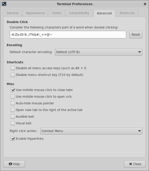Image resolution: width=149 pixels, height=171 pixels.
Task: Expand the Right click action dropdown
Action: pos(91,131)
